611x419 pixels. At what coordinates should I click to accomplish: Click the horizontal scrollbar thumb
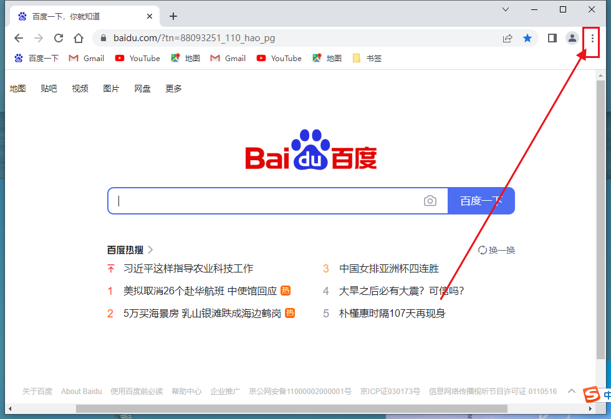[x=292, y=408]
